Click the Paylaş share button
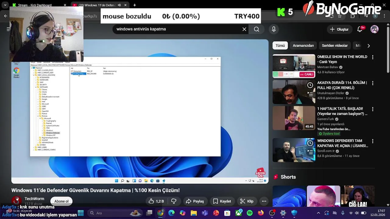 coord(195,201)
